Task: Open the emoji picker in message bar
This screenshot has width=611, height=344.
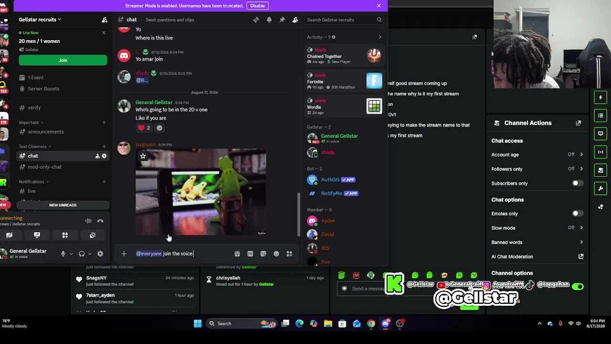Action: pos(276,254)
